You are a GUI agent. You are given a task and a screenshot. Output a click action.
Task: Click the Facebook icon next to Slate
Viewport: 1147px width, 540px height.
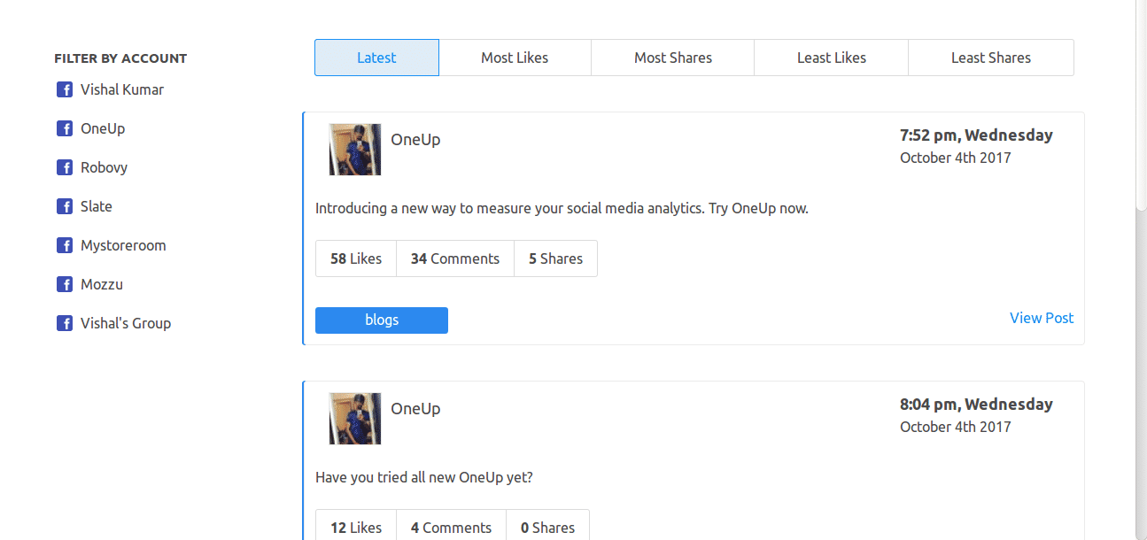pyautogui.click(x=64, y=206)
